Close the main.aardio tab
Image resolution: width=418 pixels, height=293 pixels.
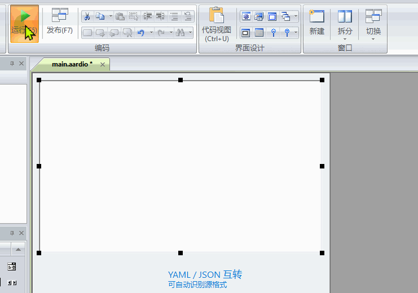point(103,64)
